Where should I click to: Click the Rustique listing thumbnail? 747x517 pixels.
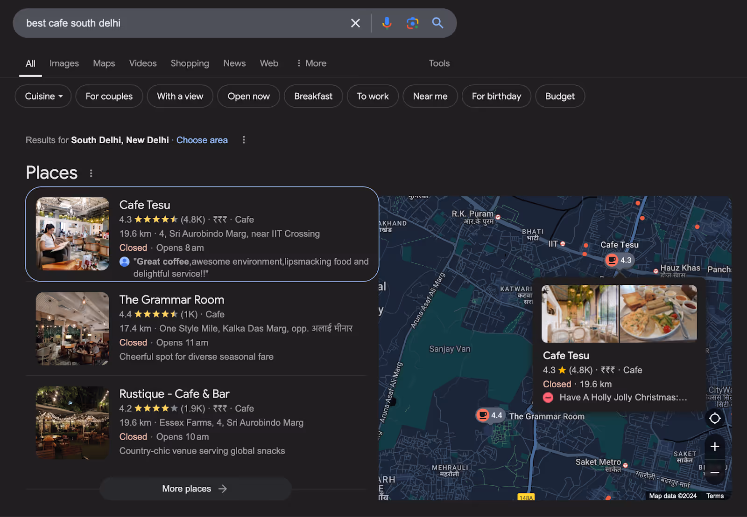(x=72, y=423)
